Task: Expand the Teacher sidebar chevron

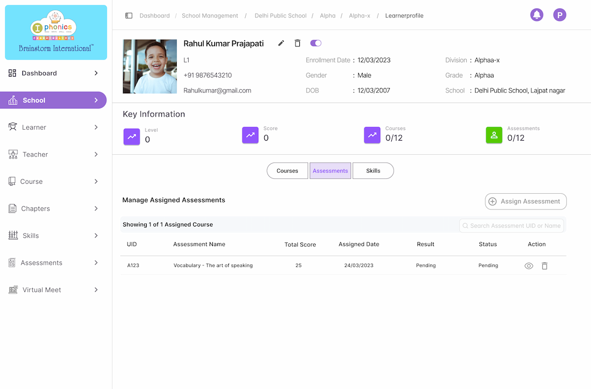Action: [x=96, y=154]
